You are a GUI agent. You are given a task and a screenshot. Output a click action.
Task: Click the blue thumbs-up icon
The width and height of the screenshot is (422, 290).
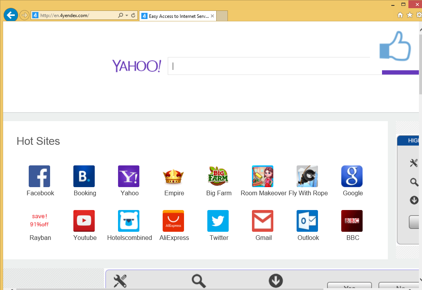point(395,46)
